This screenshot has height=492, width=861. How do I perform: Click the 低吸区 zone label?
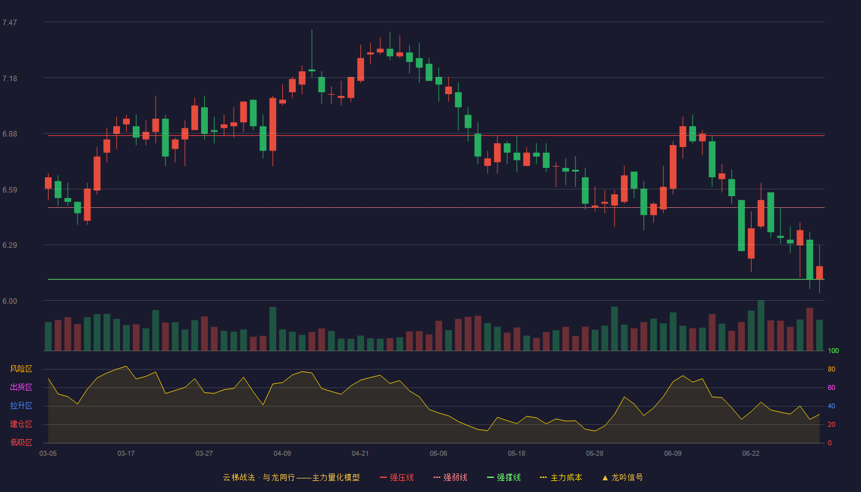[21, 442]
